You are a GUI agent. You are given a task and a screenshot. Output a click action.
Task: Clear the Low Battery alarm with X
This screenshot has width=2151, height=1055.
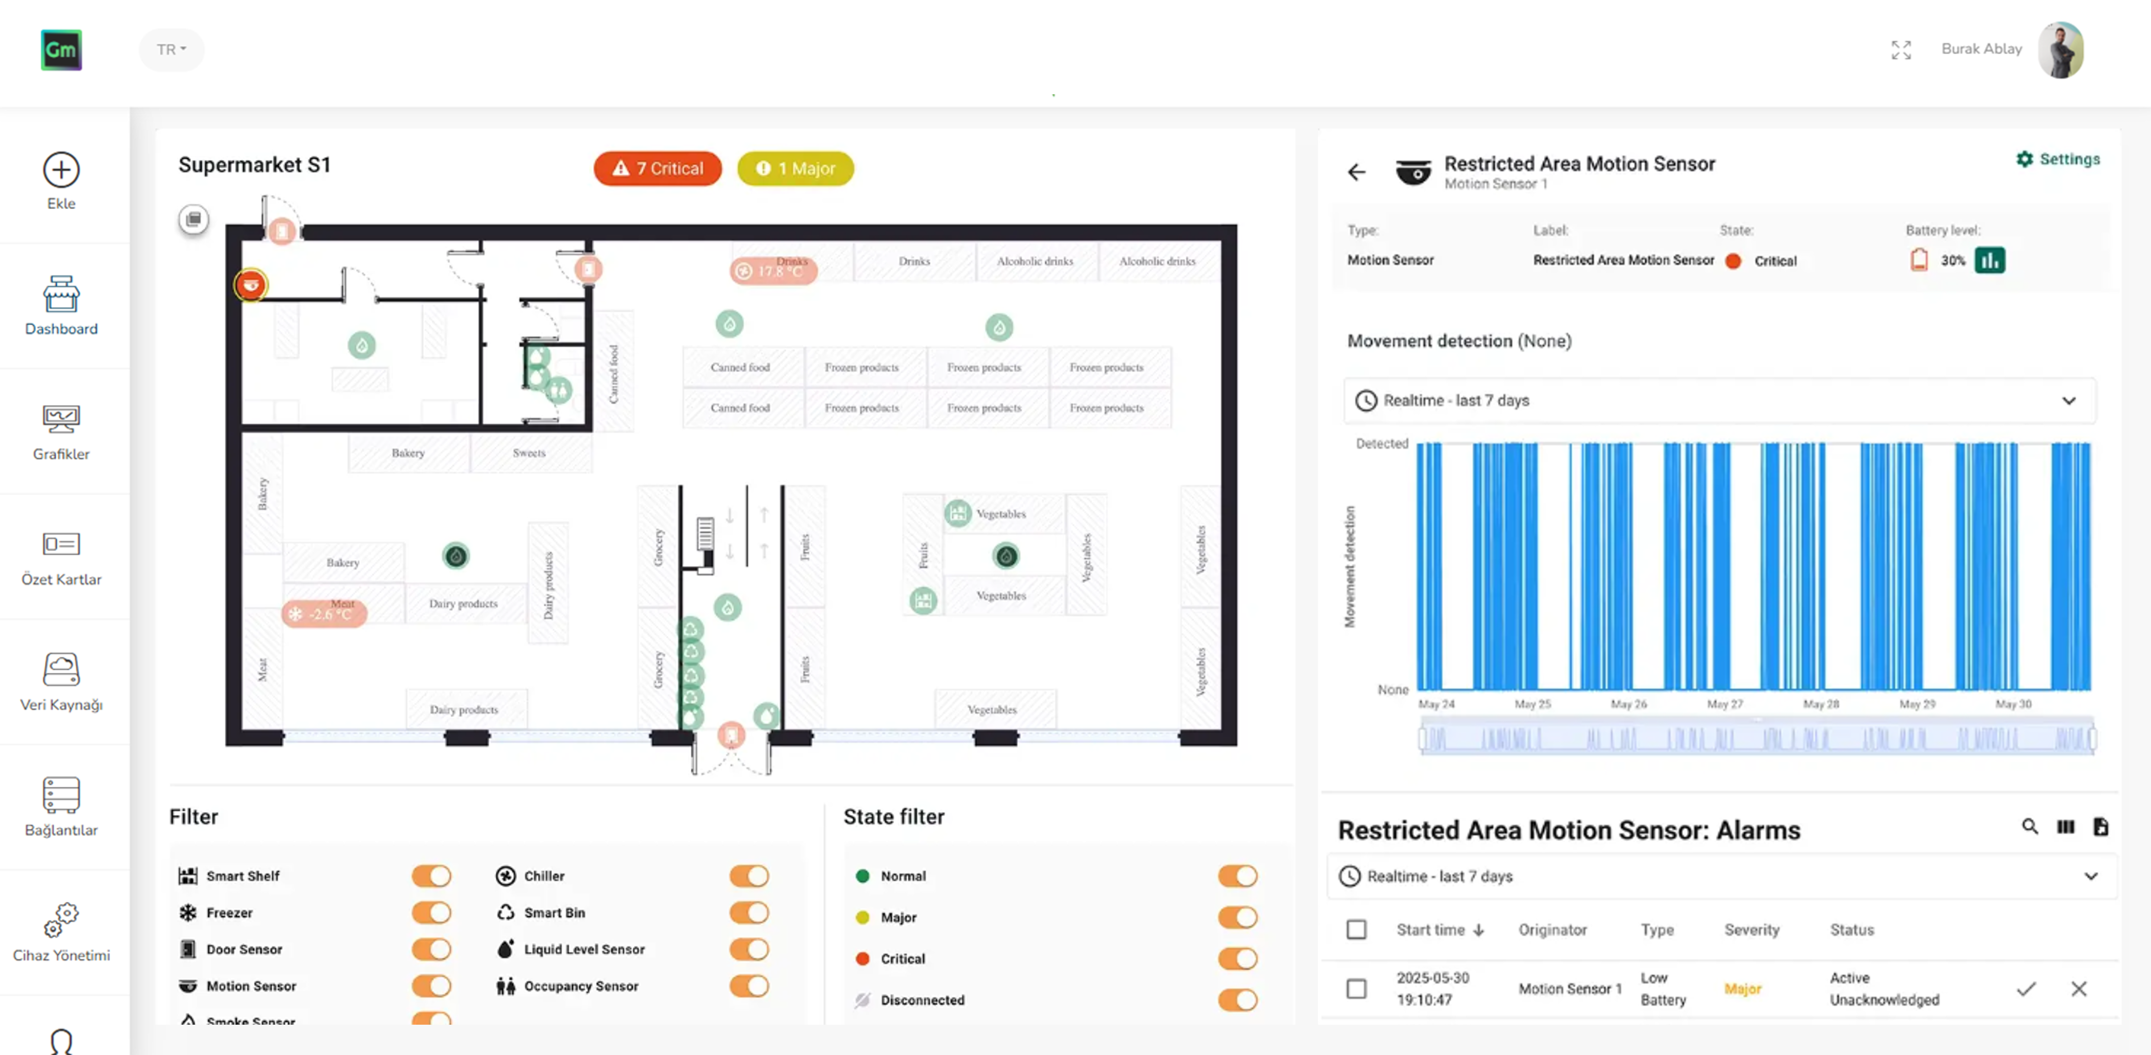coord(2078,989)
